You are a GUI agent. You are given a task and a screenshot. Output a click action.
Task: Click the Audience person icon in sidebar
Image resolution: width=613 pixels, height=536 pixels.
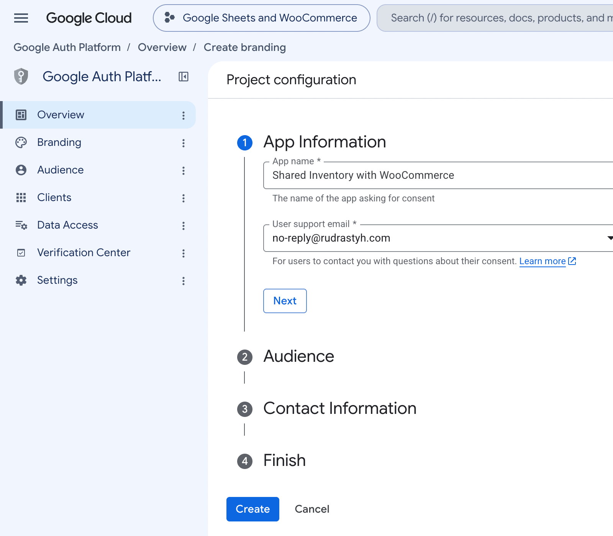(x=21, y=170)
